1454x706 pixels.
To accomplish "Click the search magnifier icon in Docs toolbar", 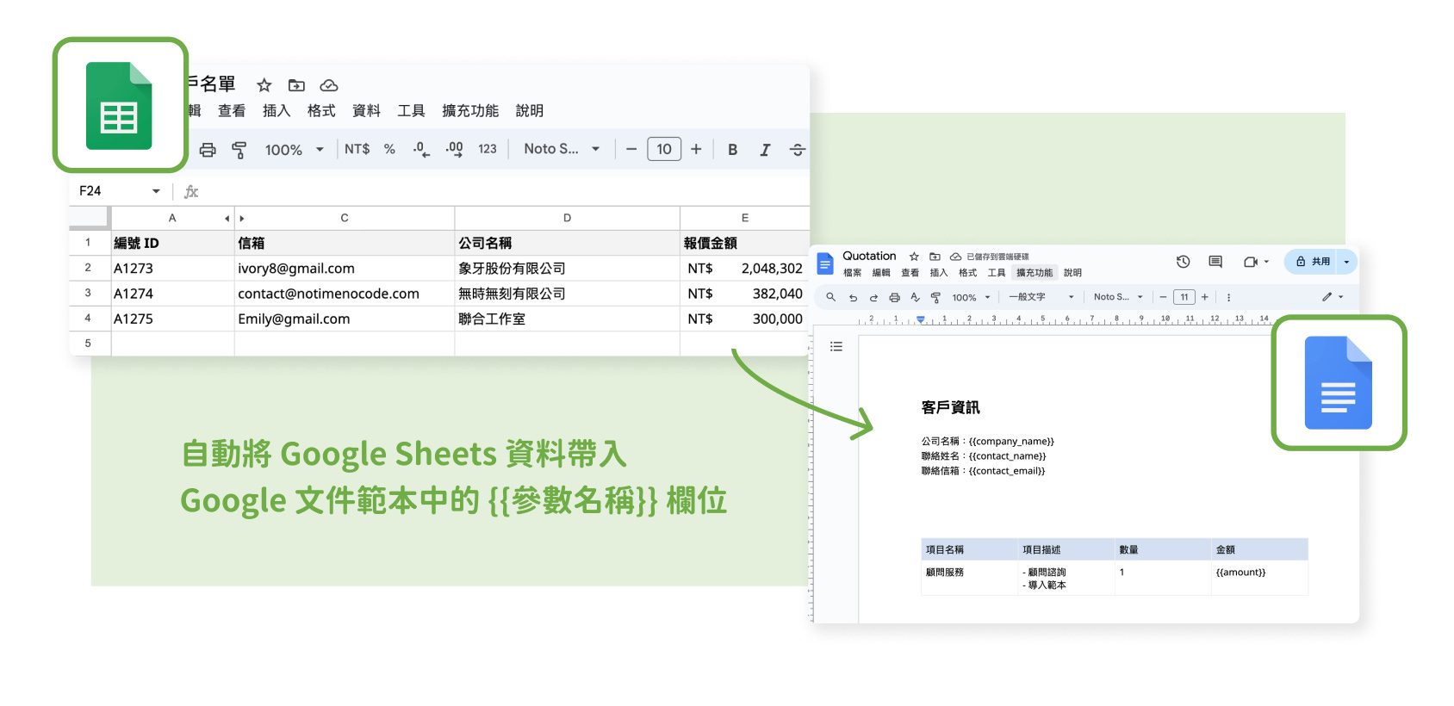I will click(x=830, y=297).
